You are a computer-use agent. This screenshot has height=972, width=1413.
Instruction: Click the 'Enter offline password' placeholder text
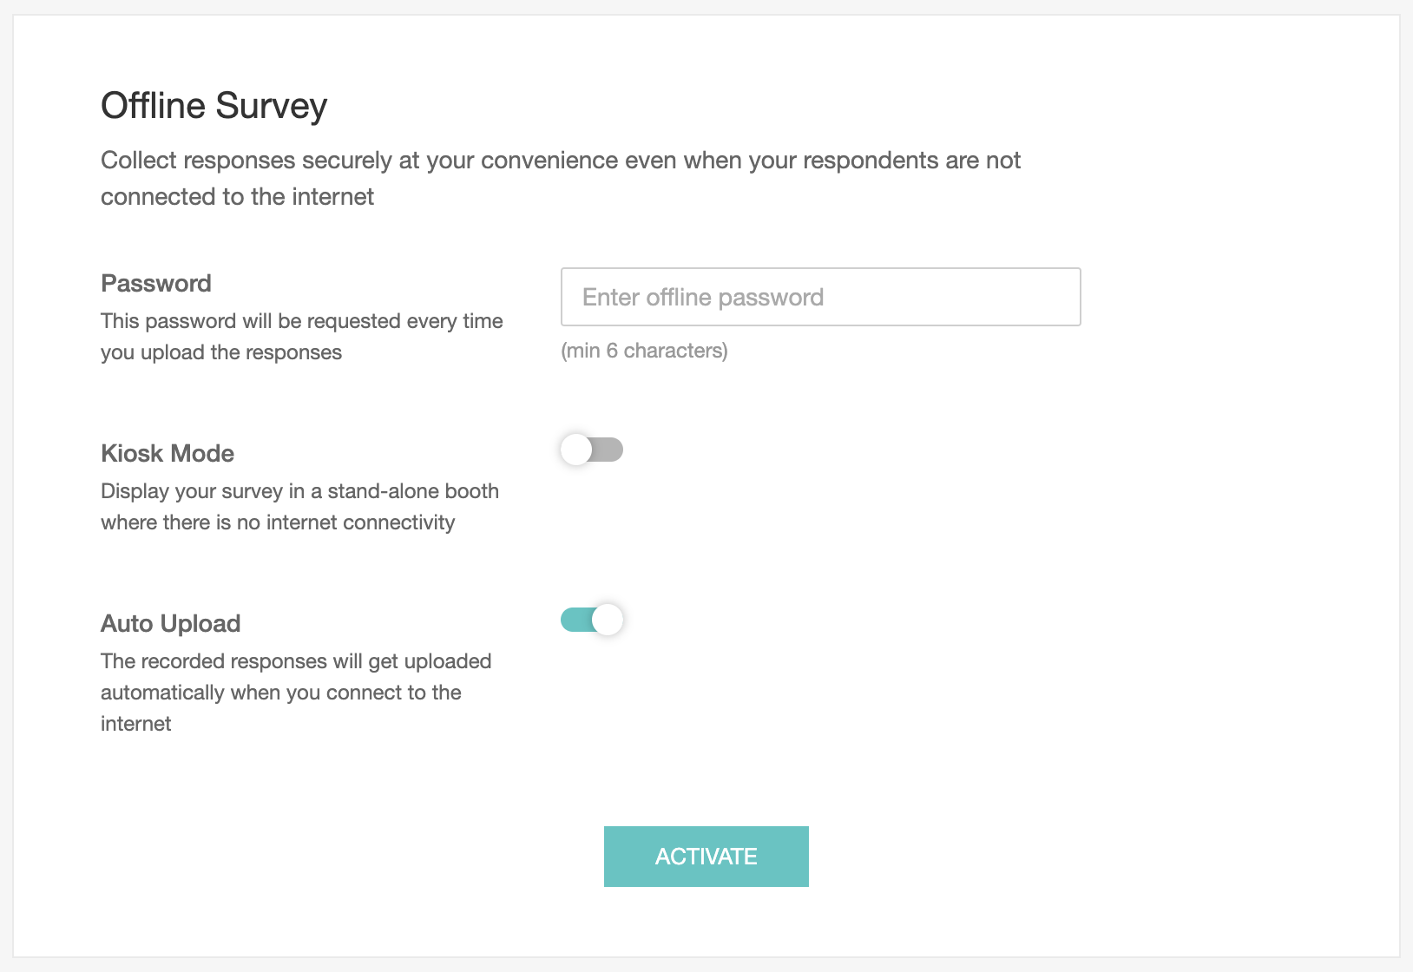[703, 298]
